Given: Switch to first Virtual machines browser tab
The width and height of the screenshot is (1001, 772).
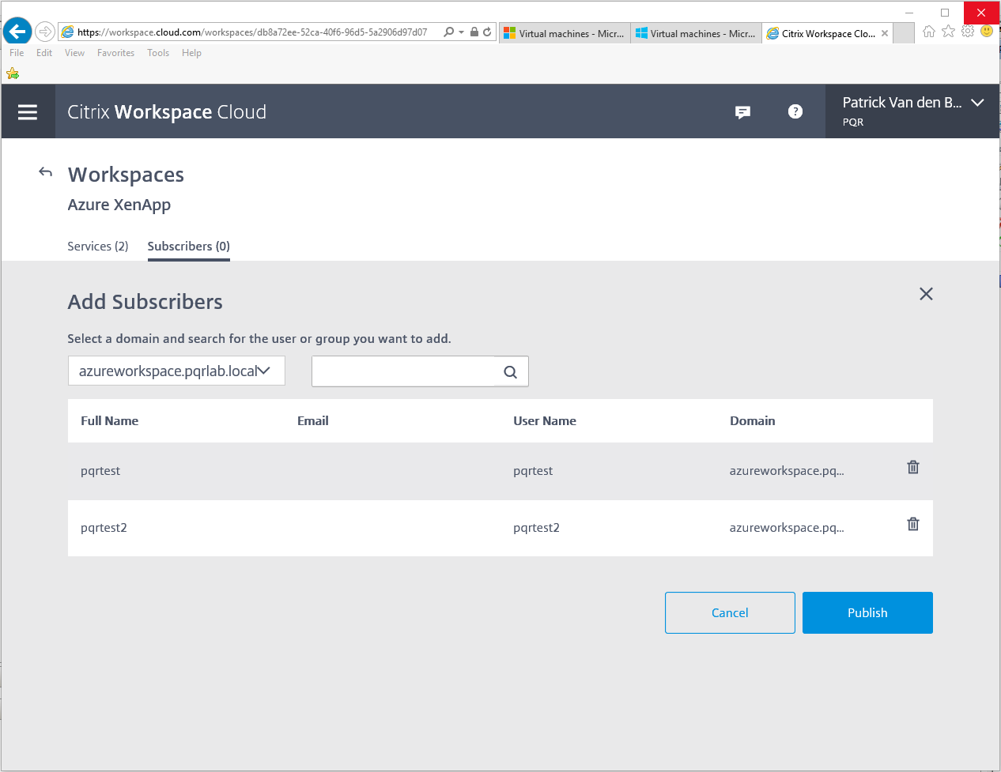Looking at the screenshot, I should point(565,33).
